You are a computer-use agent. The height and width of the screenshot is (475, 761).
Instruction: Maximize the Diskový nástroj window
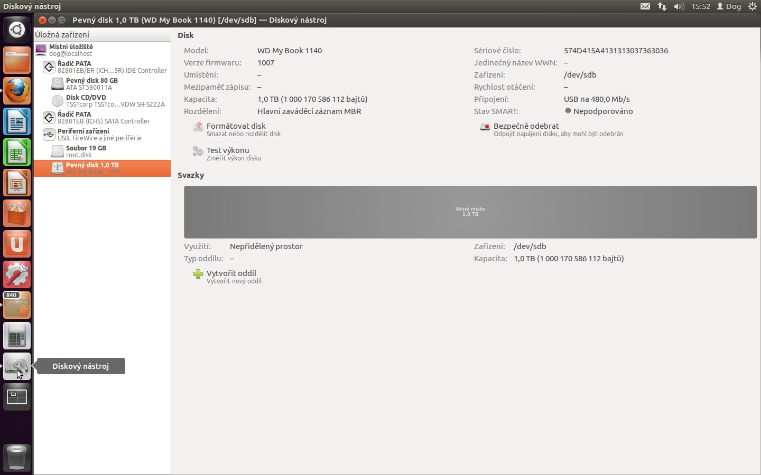click(61, 20)
